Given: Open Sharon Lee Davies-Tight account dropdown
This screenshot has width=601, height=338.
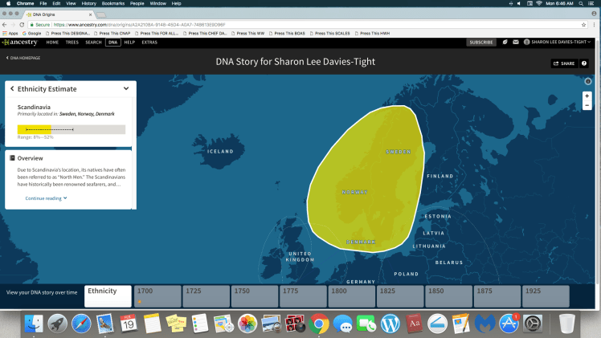Looking at the screenshot, I should point(556,42).
